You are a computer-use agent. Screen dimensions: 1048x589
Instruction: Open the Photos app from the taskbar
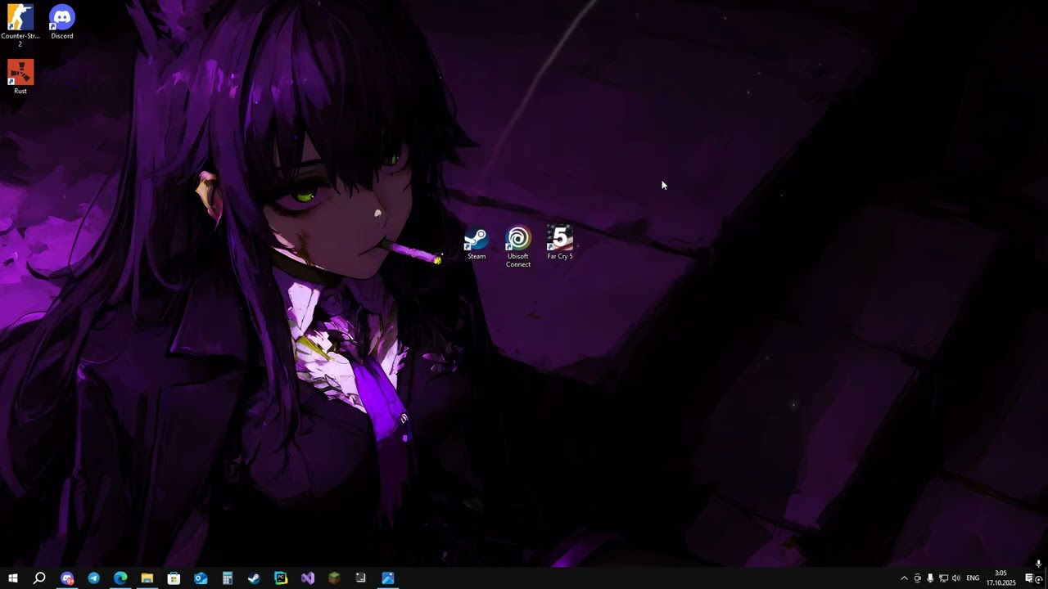pos(388,578)
